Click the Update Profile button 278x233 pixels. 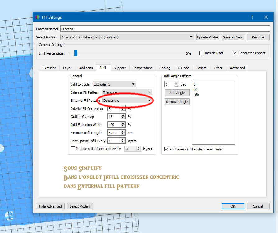[207, 37]
